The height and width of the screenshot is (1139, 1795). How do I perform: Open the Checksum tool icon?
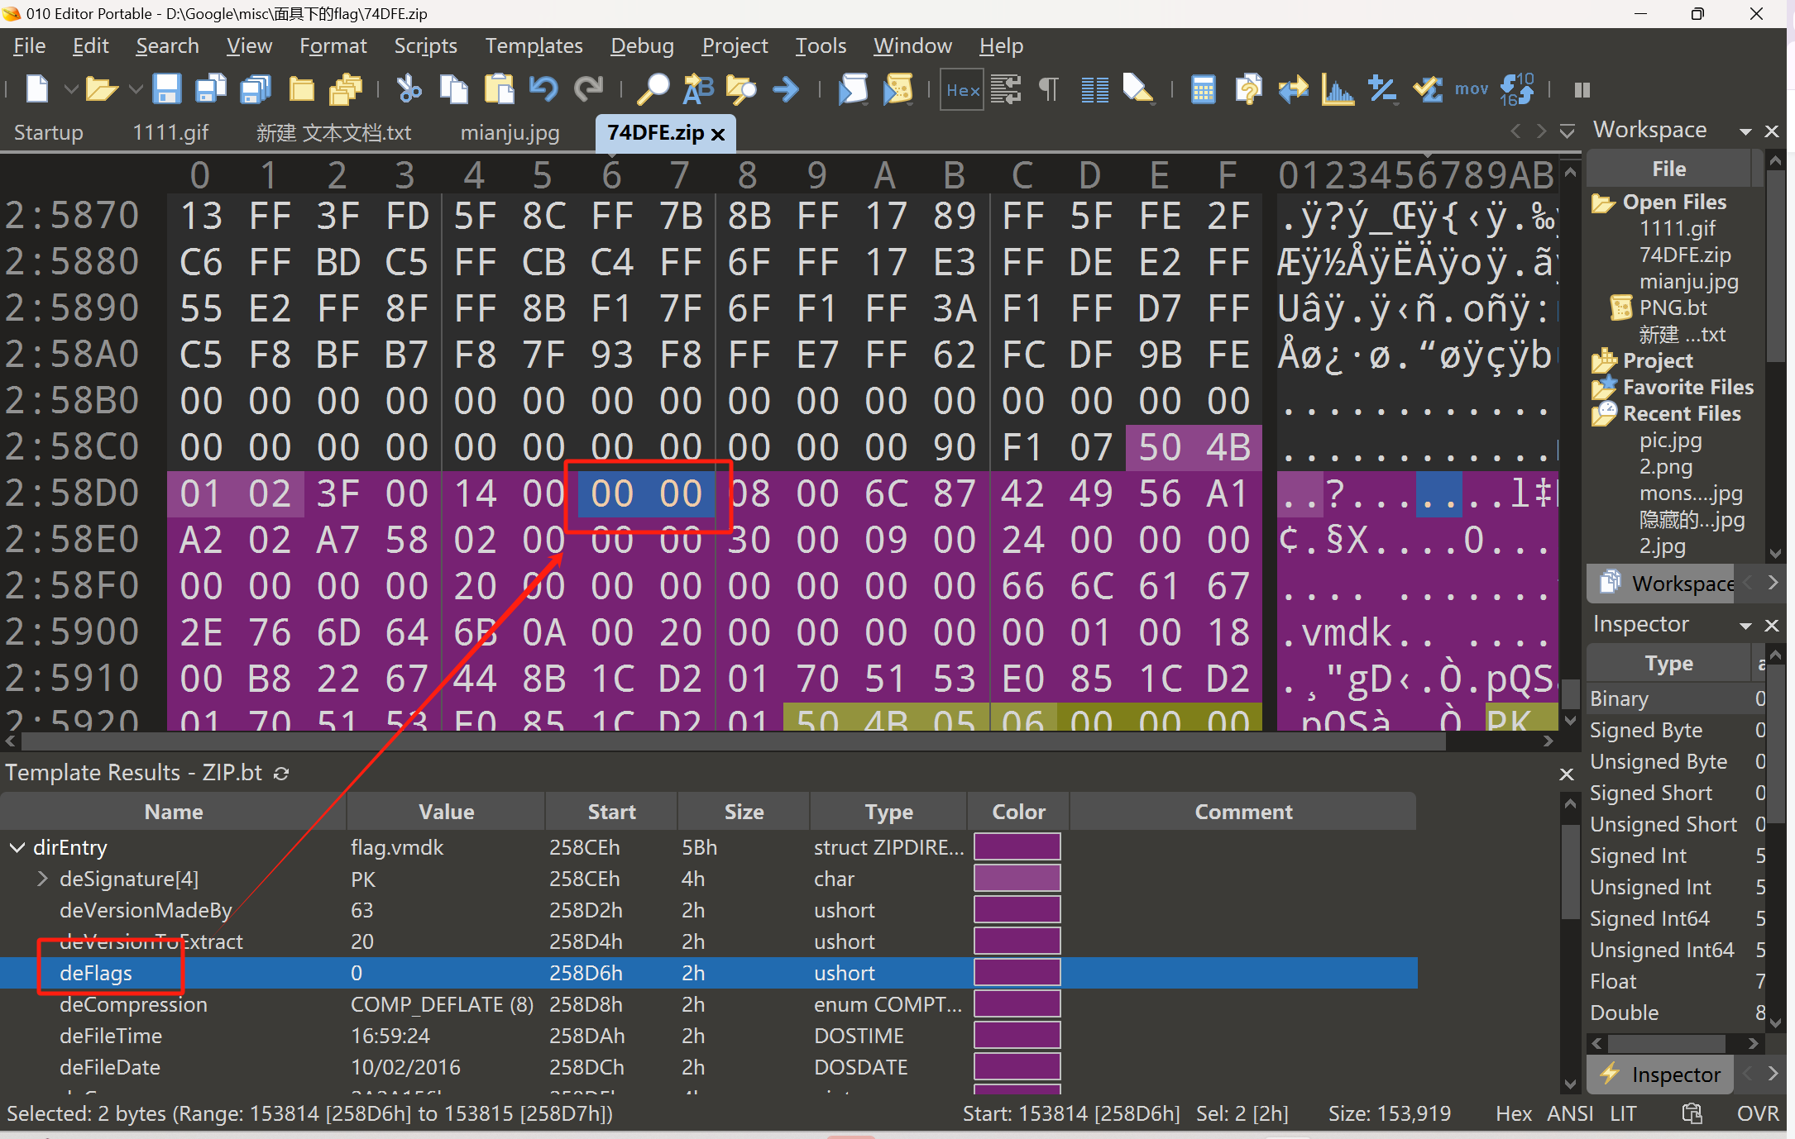1428,89
